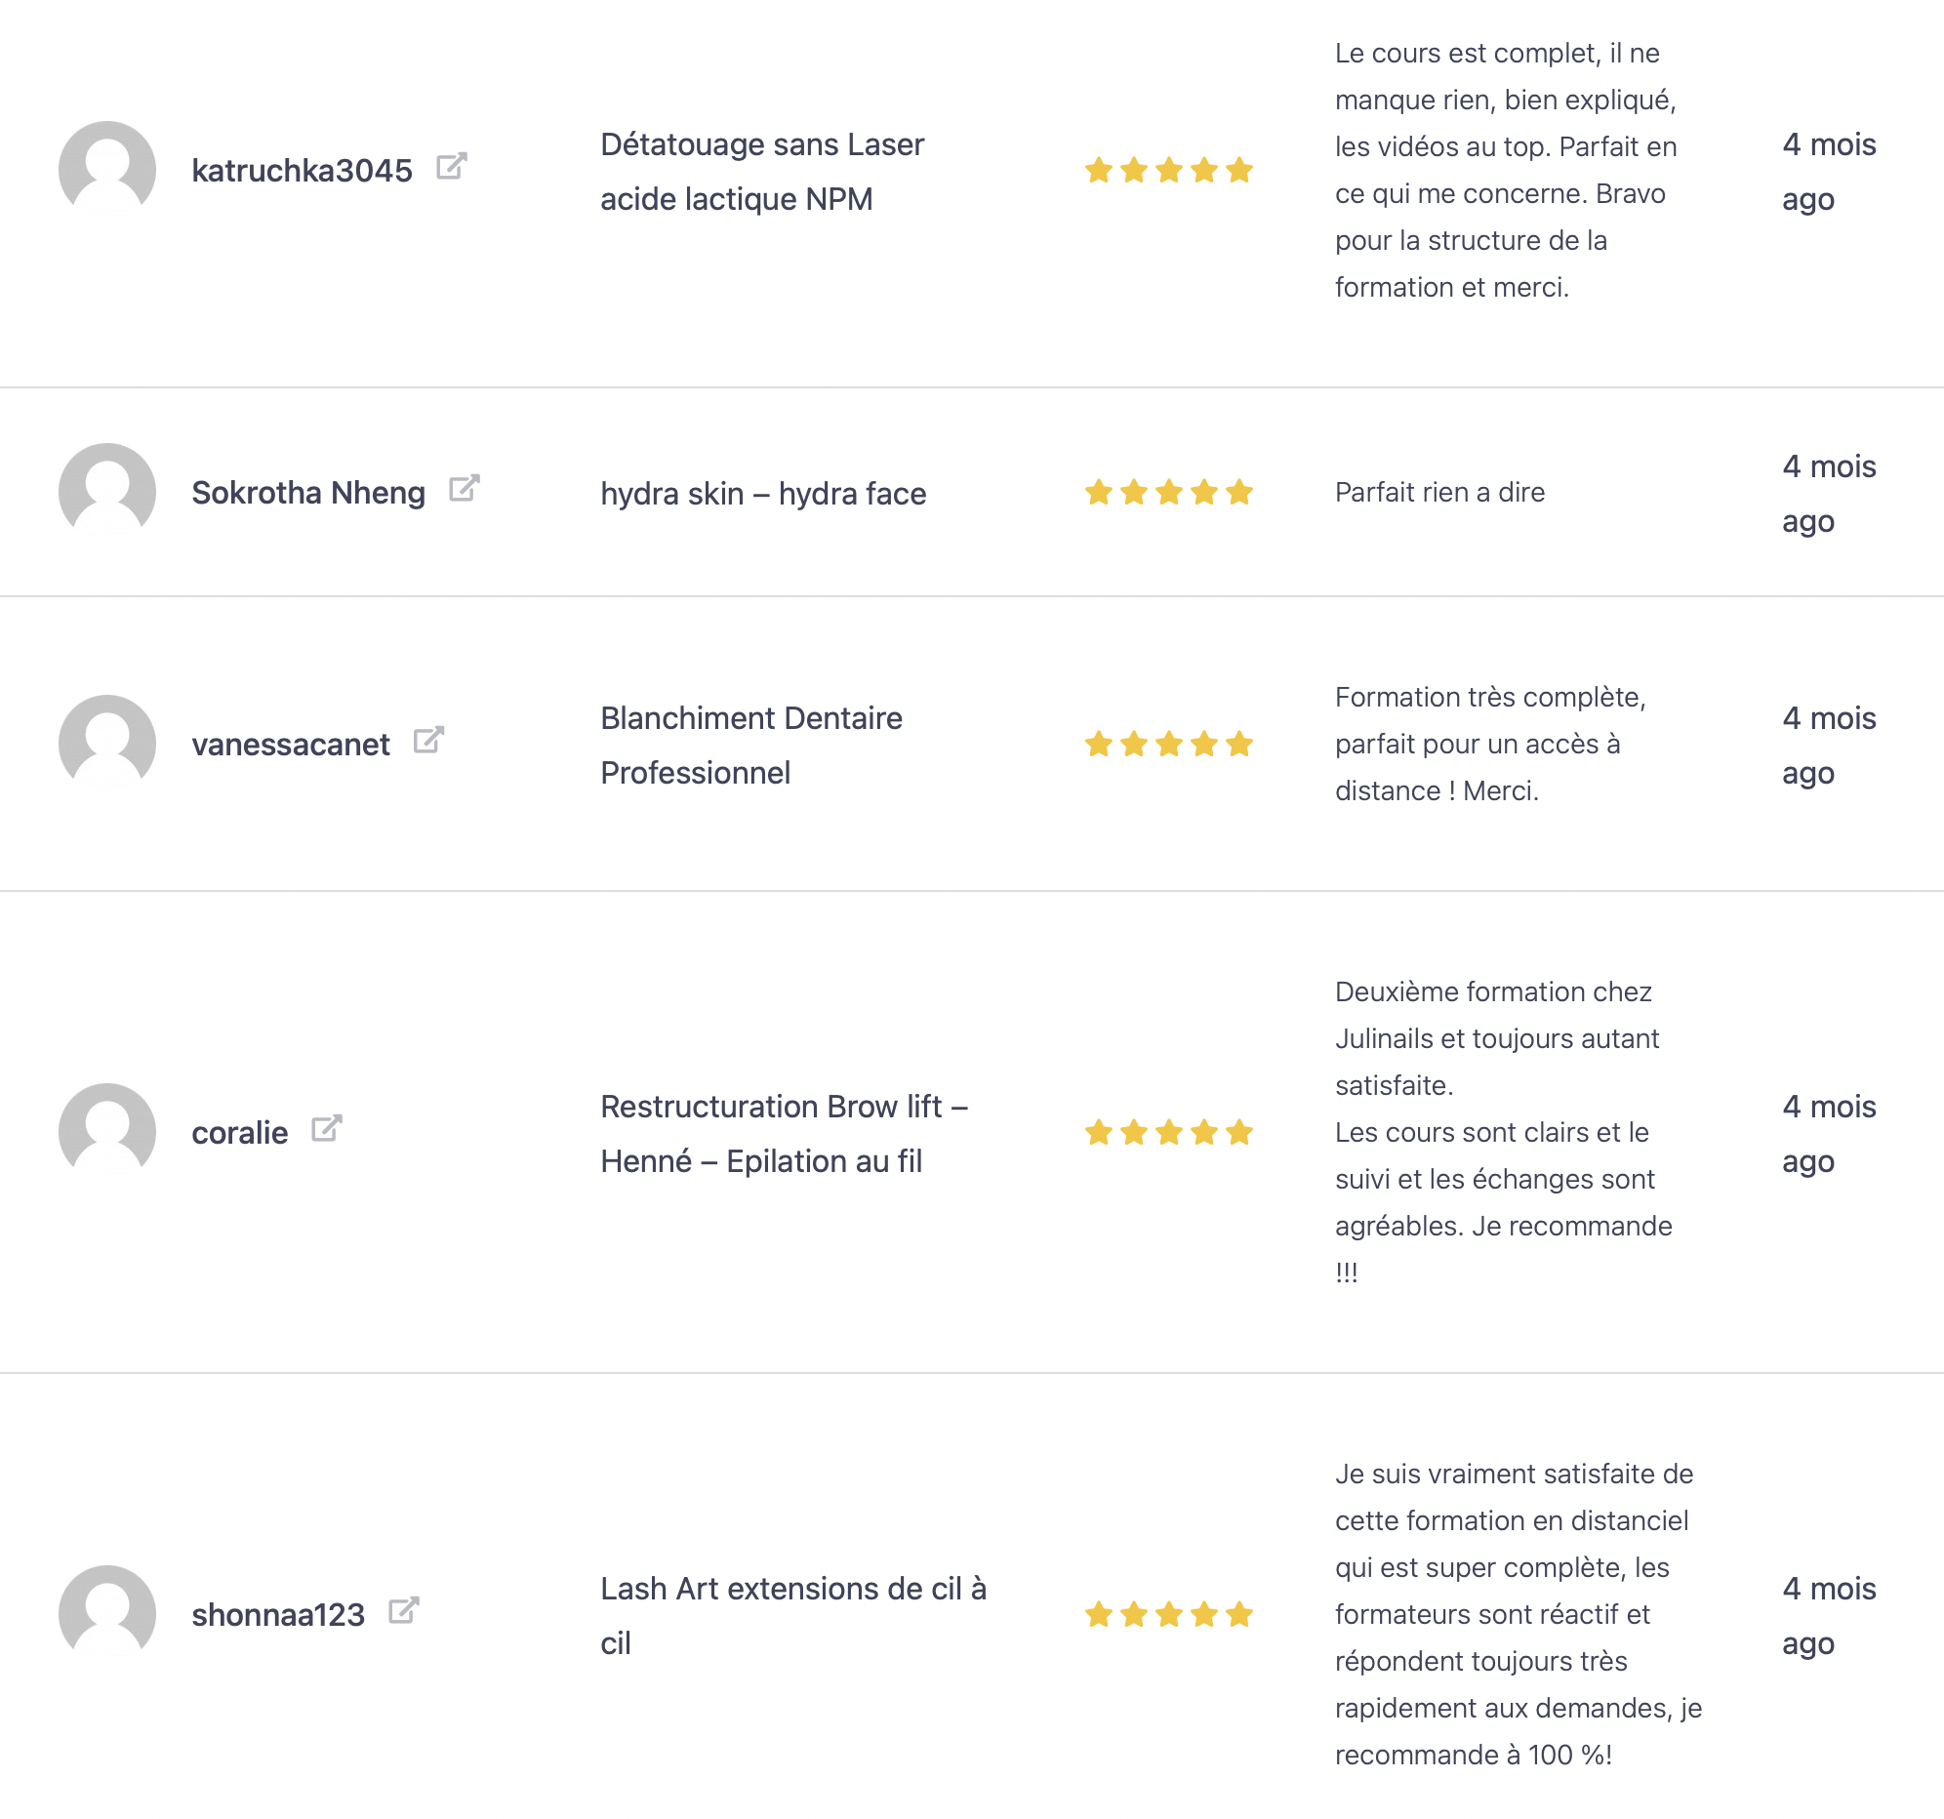Image resolution: width=1944 pixels, height=1819 pixels.
Task: Open shonnaa123's external link icon
Action: pos(403,1610)
